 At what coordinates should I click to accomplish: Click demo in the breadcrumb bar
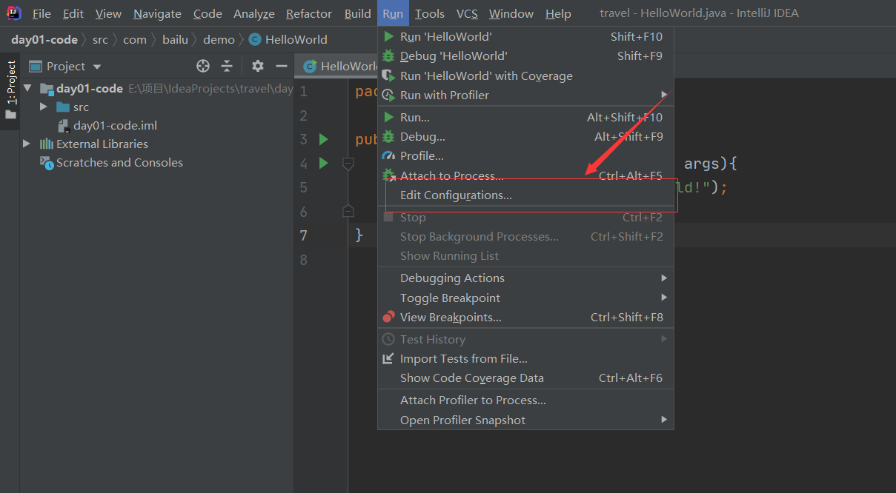click(x=219, y=39)
